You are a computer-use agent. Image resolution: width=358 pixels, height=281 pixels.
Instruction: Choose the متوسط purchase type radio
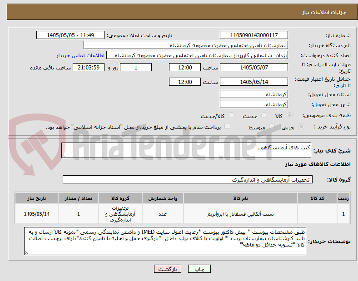(x=272, y=126)
